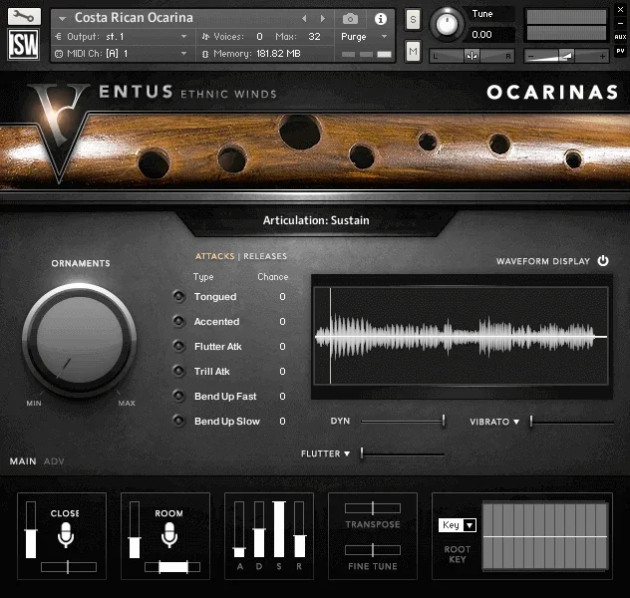Screen dimensions: 630x598
Task: Open the Output st. 1 dropdown
Action: (x=183, y=37)
